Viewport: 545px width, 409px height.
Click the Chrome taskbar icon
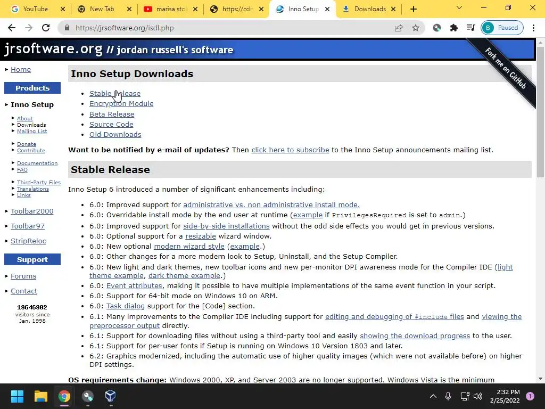click(x=64, y=396)
